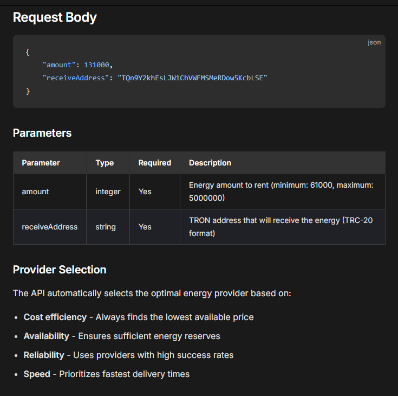
Task: Click the "amount" key in the JSON code
Action: pos(57,65)
